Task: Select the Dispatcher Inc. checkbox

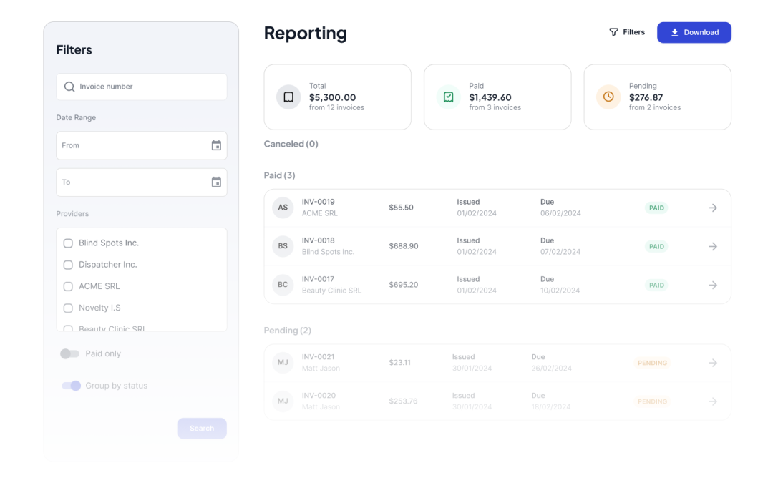Action: 68,265
